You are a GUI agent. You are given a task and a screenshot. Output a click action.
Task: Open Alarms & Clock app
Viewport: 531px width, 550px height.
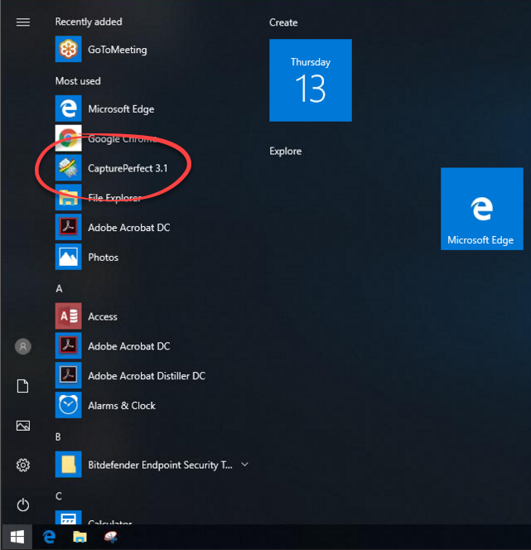point(121,406)
